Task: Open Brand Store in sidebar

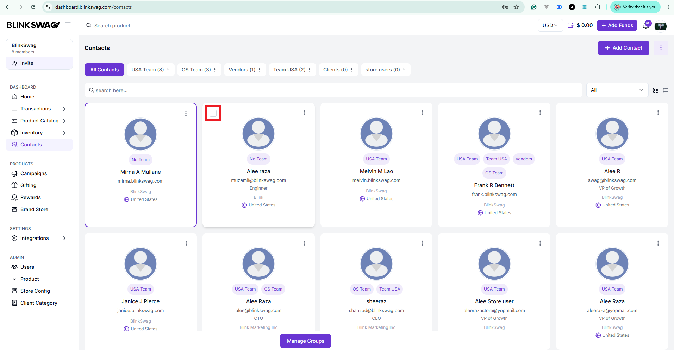Action: click(x=39, y=209)
